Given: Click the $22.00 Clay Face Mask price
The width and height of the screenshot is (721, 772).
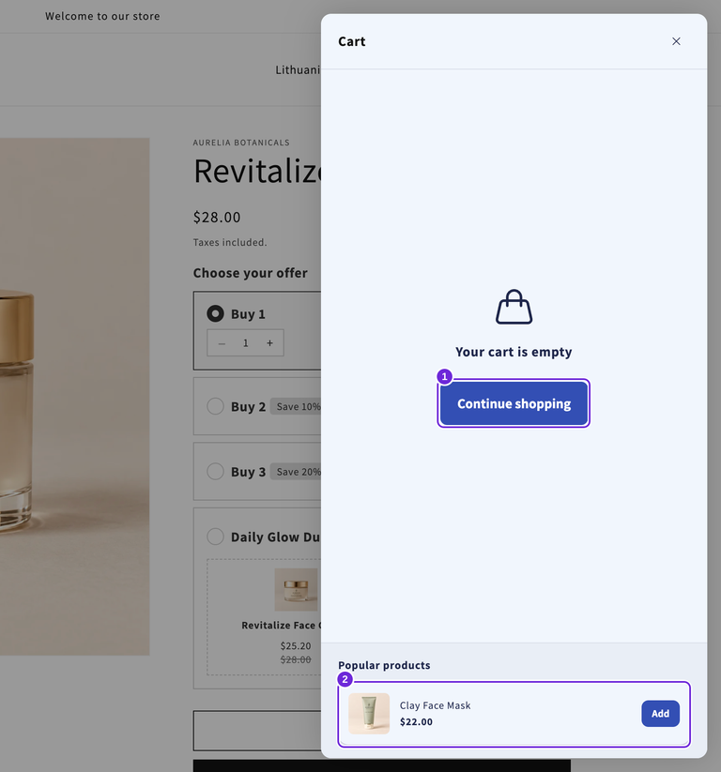Looking at the screenshot, I should point(417,721).
